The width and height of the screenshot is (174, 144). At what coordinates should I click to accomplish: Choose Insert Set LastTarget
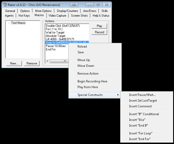[147, 101]
